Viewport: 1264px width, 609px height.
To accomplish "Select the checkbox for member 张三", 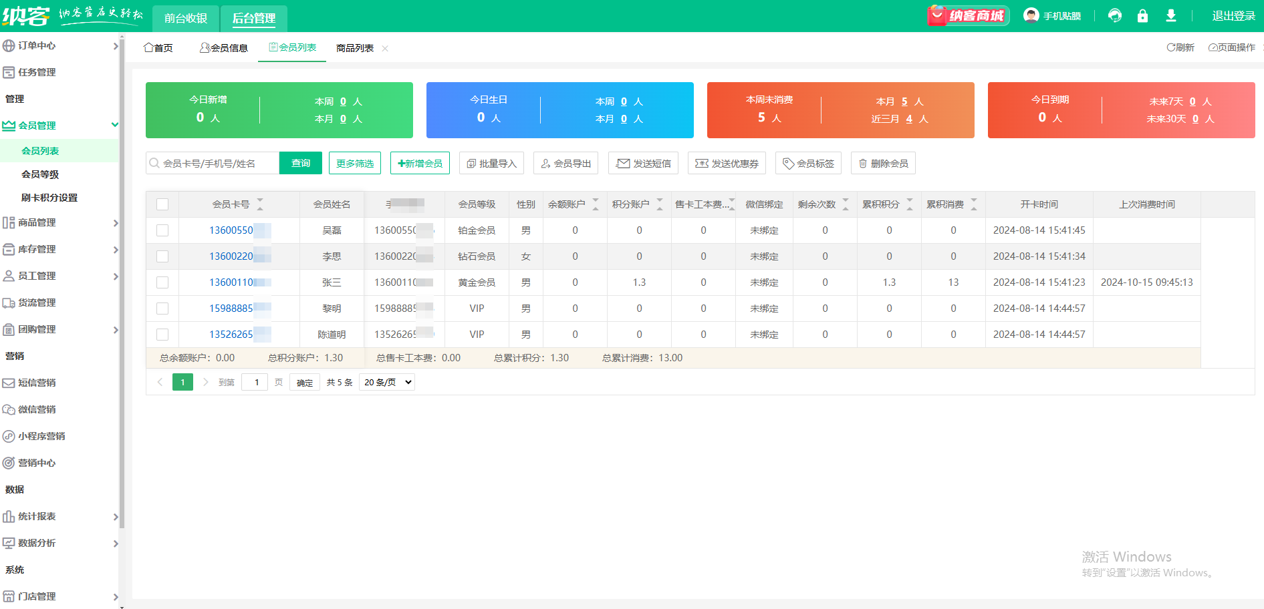I will [x=162, y=282].
